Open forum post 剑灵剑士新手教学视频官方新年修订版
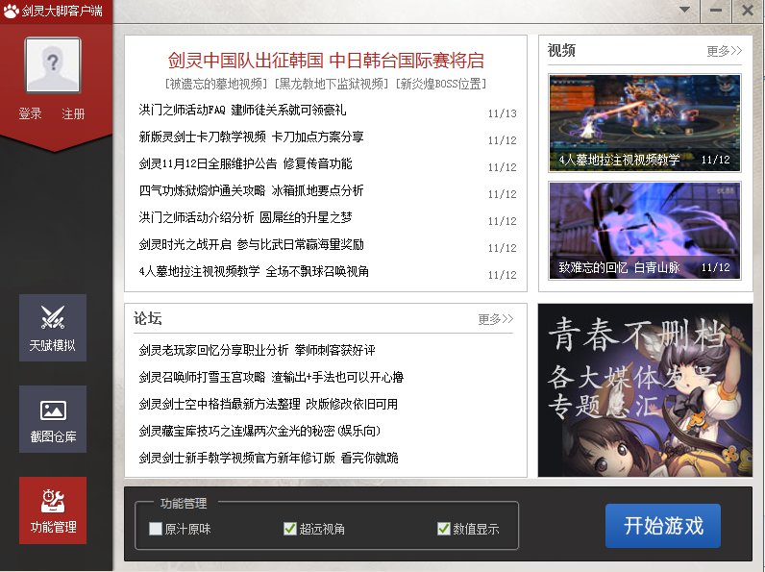Viewport: 765px width, 572px height. point(268,458)
